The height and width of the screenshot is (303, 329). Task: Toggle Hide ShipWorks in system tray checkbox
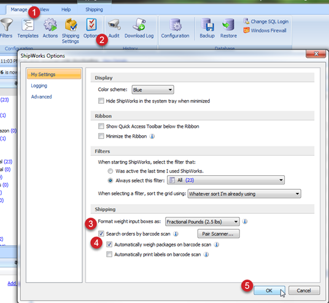[101, 101]
